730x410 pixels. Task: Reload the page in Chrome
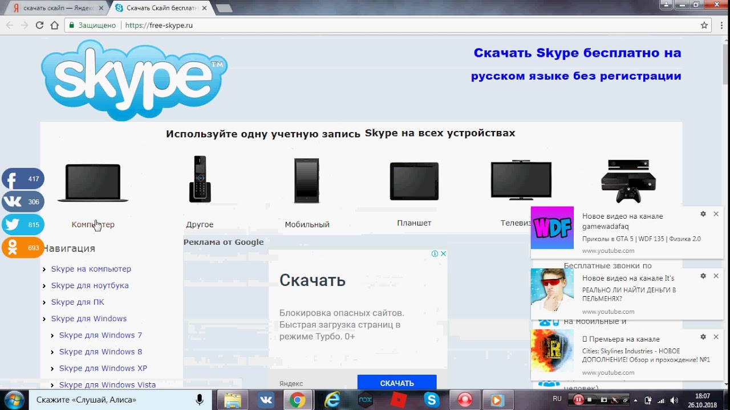[39, 25]
